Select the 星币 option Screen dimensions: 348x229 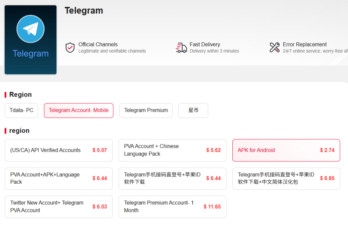click(193, 111)
